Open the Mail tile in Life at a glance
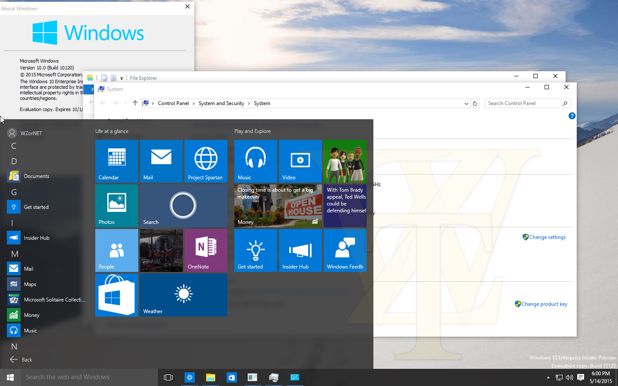Screen dimensions: 618x386 [x=161, y=161]
